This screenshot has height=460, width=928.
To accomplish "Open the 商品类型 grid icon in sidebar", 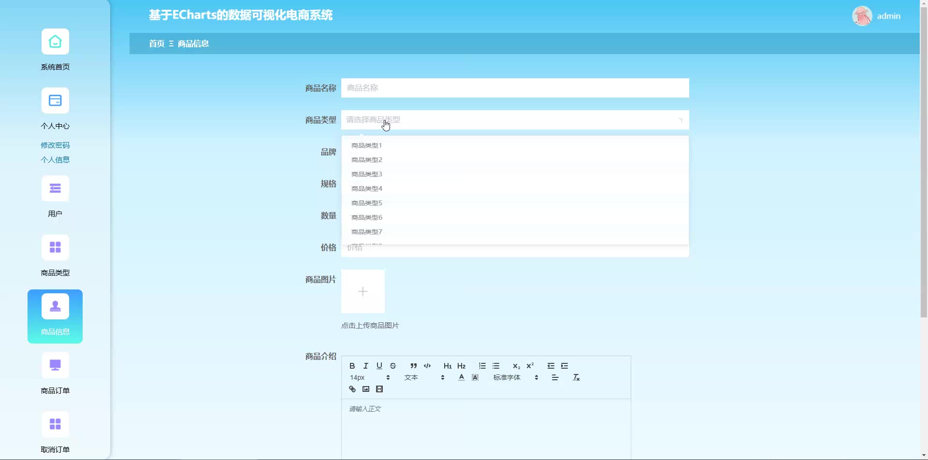I will click(x=55, y=247).
